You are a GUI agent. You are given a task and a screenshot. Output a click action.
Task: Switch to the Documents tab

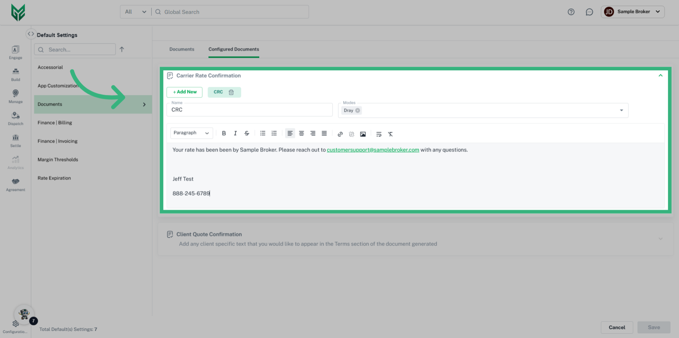coord(182,49)
